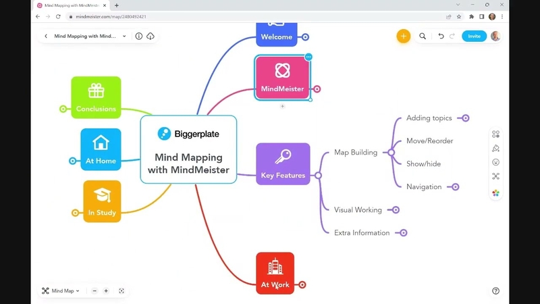Viewport: 540px width, 304px height.
Task: Open the map title dropdown arrow
Action: click(x=124, y=36)
